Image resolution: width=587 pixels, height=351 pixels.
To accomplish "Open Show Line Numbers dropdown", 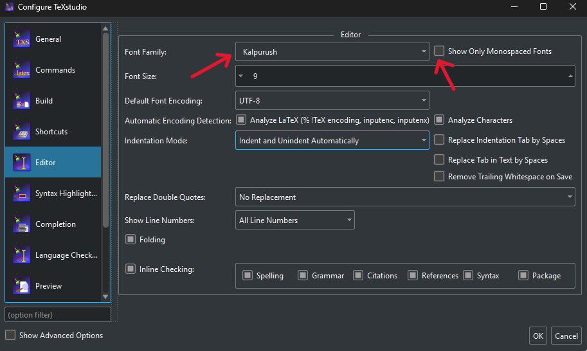I will [x=294, y=220].
